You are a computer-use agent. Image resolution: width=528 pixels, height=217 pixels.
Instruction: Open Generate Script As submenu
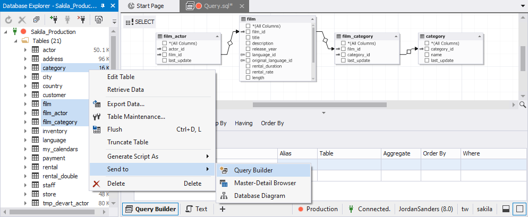tap(152, 157)
